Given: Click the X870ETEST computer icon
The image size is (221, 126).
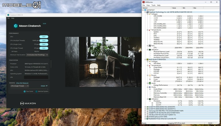Looking at the screenshot, I should [x=145, y=10].
